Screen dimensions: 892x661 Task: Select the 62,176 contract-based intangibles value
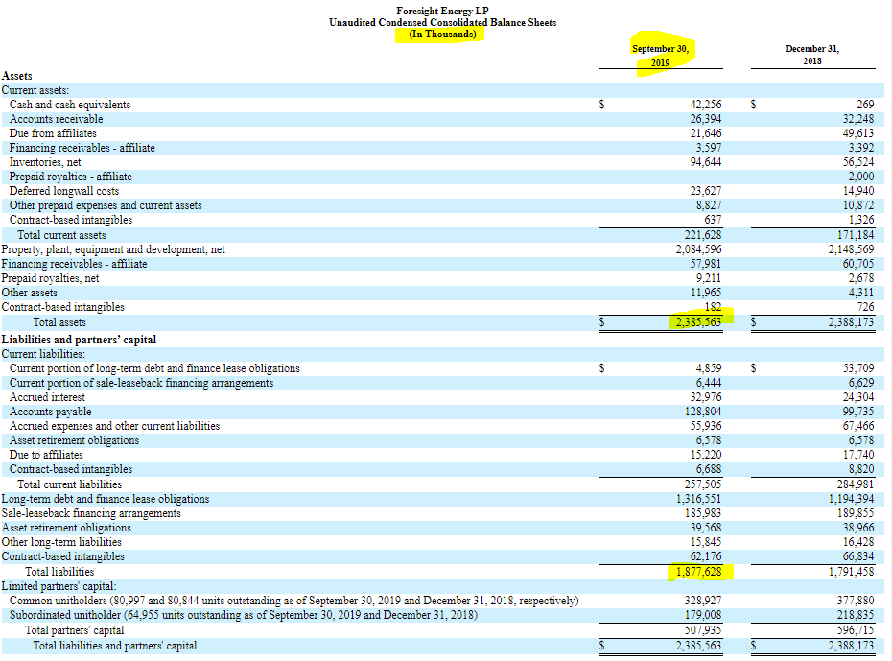coord(705,556)
